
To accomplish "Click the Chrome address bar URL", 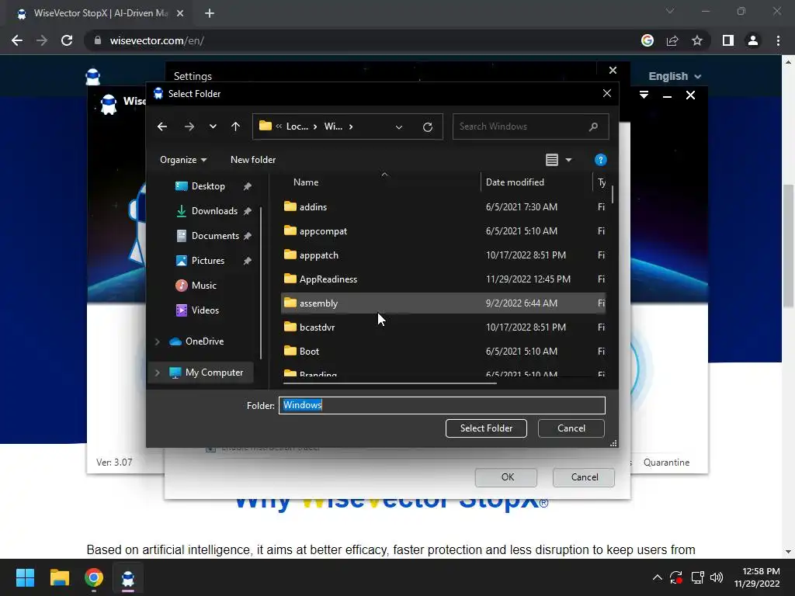I will 157,40.
